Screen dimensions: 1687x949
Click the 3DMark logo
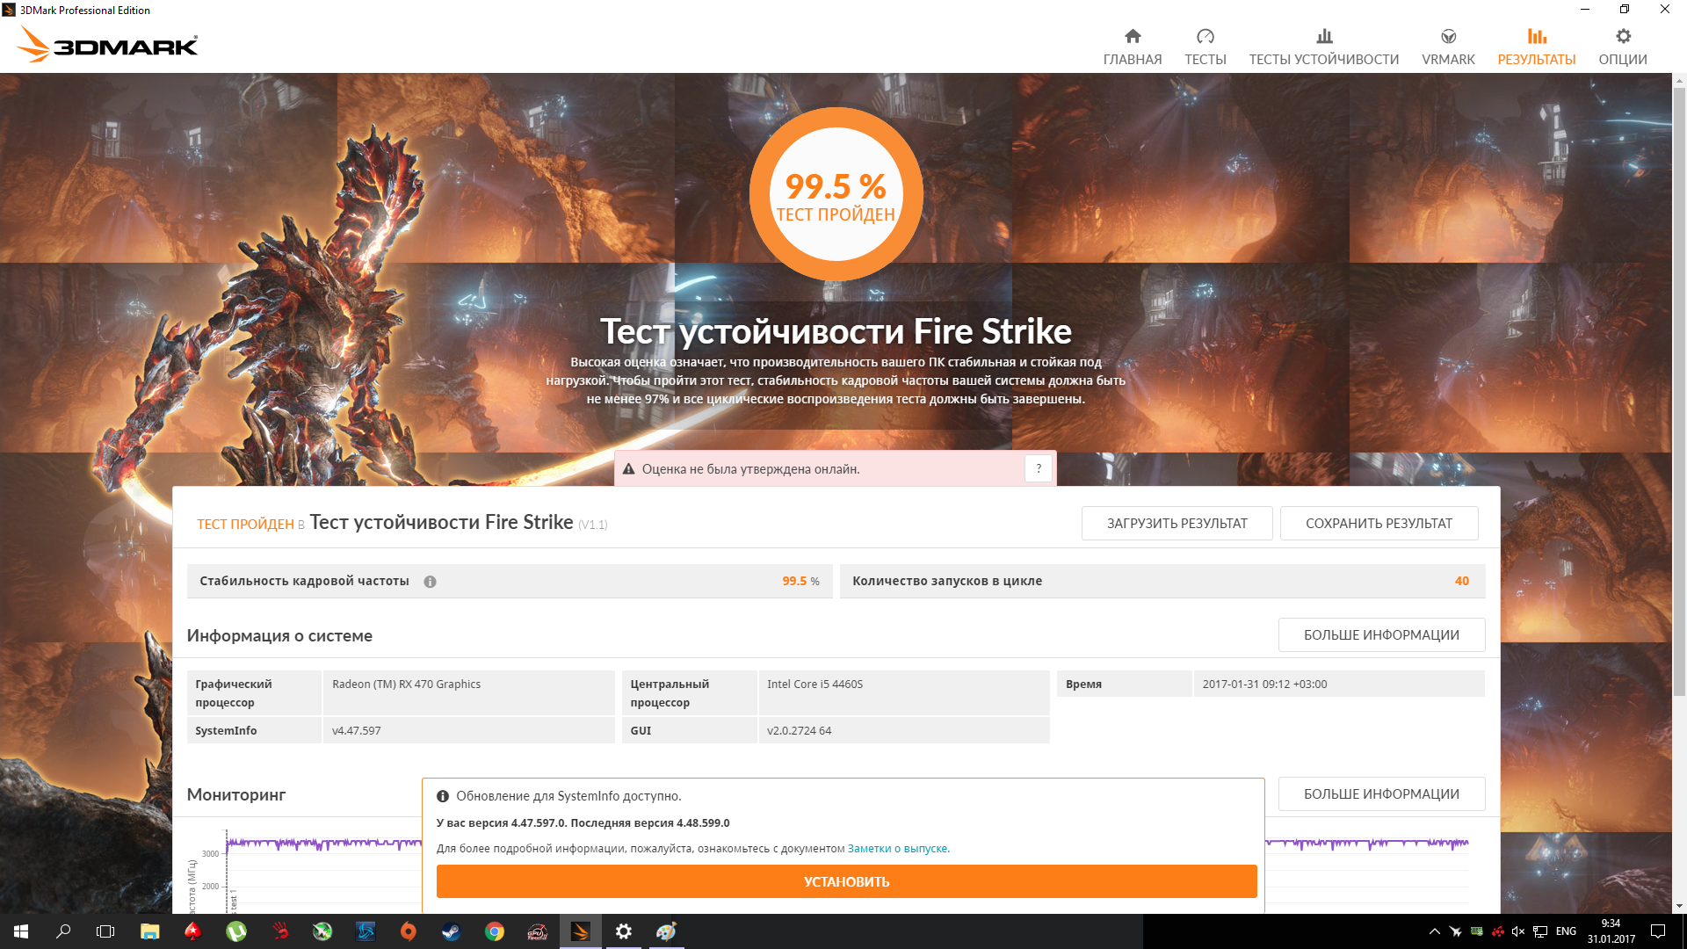click(107, 44)
